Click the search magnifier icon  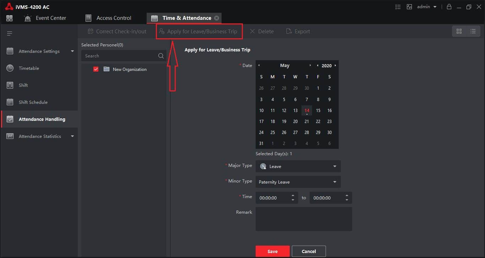point(161,56)
